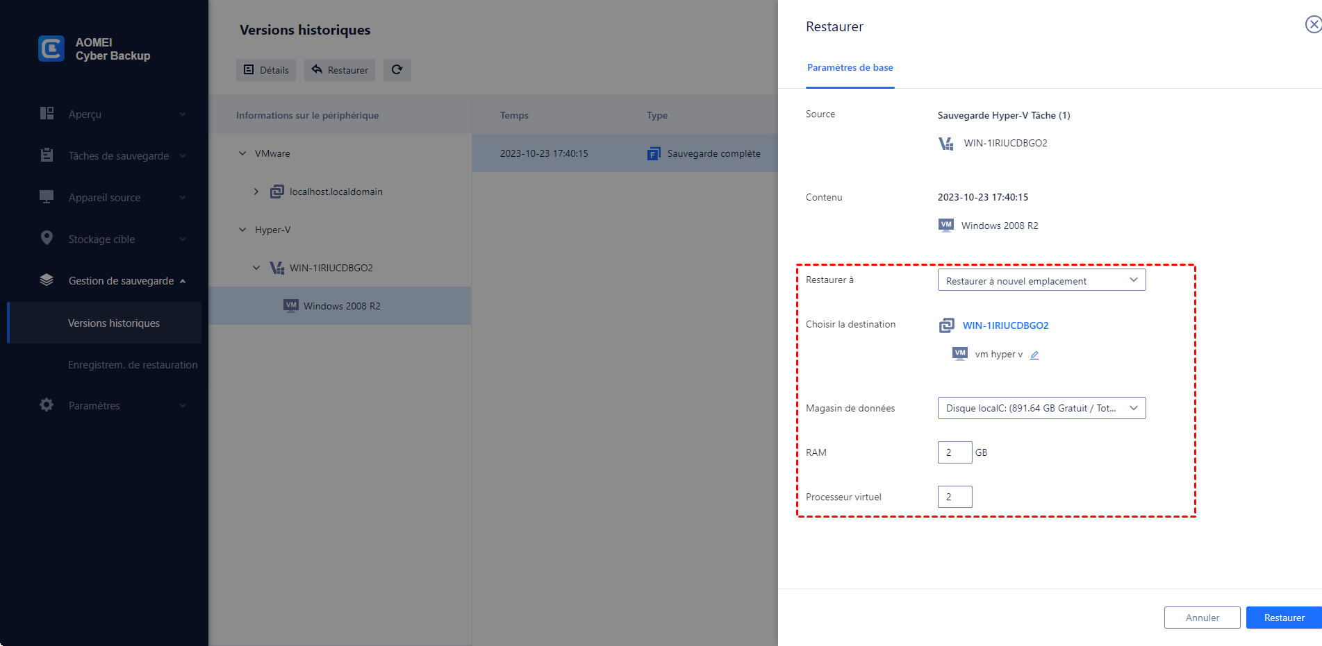This screenshot has width=1322, height=646.
Task: Click the AOMEI Cyber Backup logo icon
Action: coord(51,49)
